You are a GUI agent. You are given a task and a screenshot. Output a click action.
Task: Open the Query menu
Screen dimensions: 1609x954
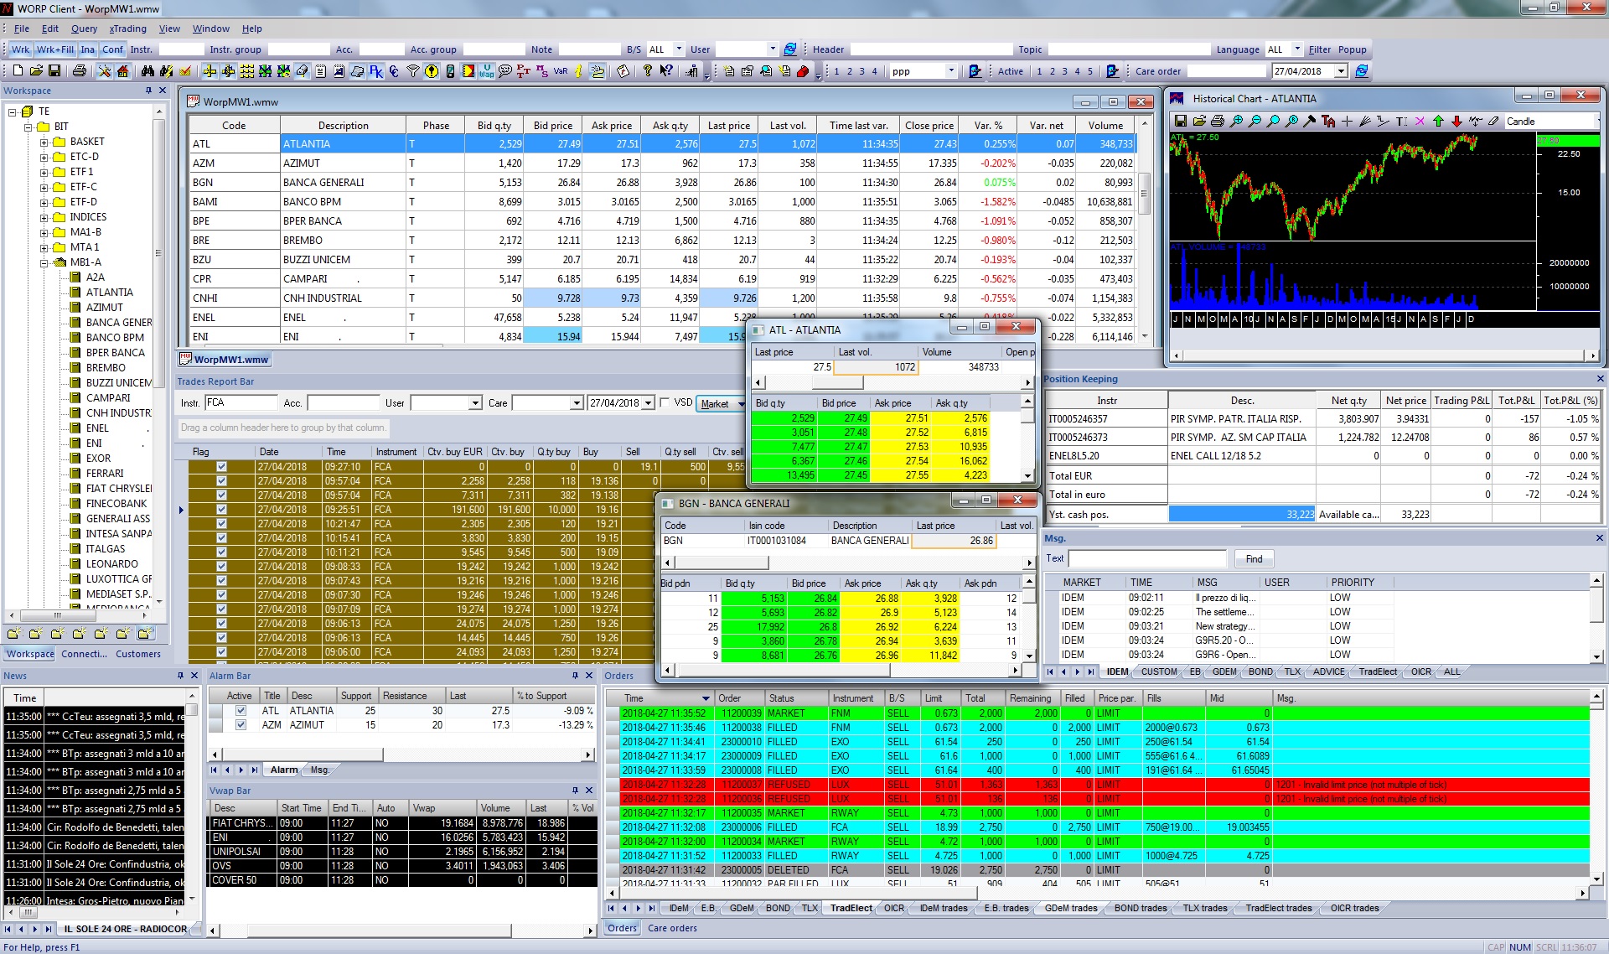click(84, 29)
